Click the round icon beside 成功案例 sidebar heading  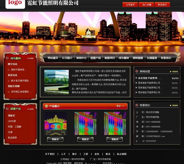[7, 58]
